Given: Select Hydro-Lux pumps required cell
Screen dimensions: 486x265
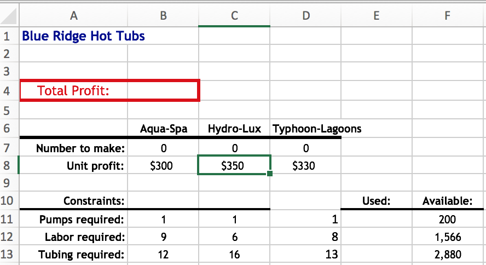Looking at the screenshot, I should tap(234, 220).
